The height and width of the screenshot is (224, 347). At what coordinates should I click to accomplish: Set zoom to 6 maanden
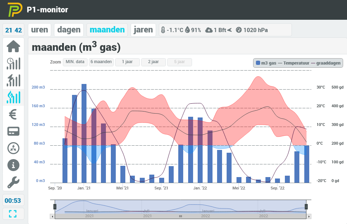[101, 62]
